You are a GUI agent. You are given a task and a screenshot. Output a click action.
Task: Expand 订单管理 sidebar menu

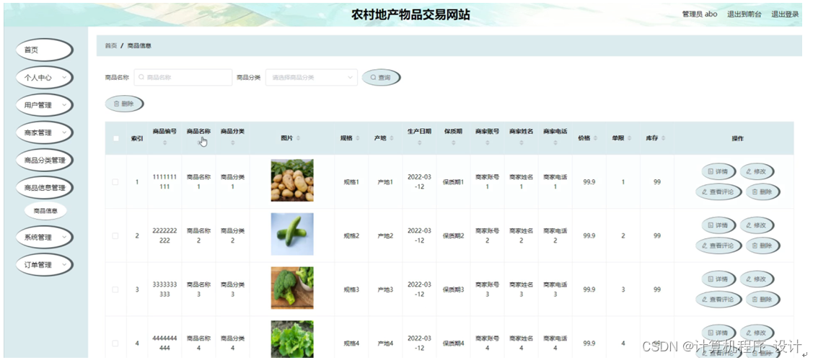44,265
